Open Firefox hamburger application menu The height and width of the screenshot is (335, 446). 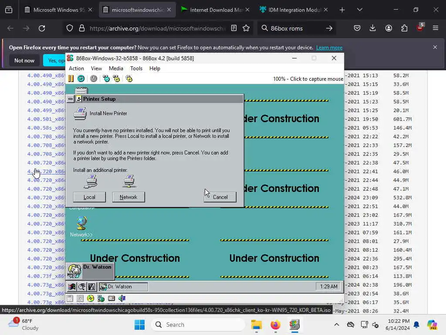click(436, 28)
